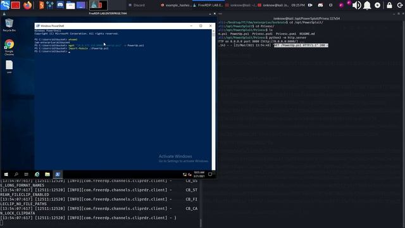The width and height of the screenshot is (405, 228).
Task: Select PowerShell on the Windows taskbar
Action: coord(58,175)
